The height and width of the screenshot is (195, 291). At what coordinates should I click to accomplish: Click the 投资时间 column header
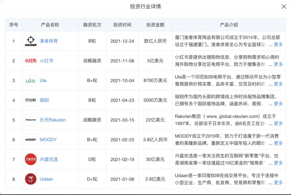pos(122,25)
